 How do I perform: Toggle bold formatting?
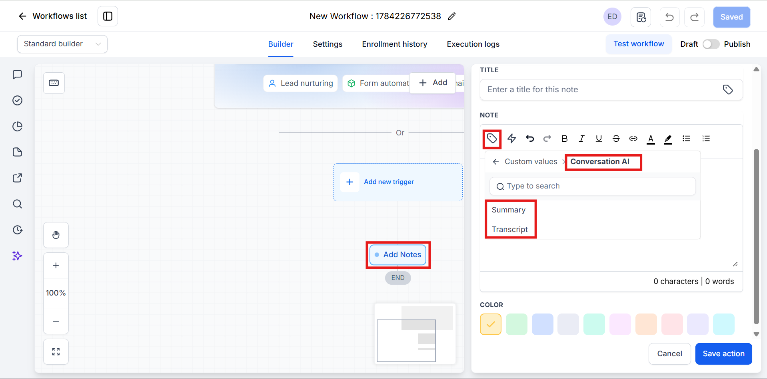565,139
